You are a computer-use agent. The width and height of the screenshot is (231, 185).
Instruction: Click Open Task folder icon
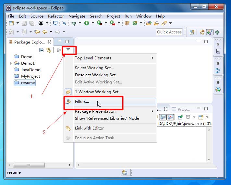pos(156,23)
